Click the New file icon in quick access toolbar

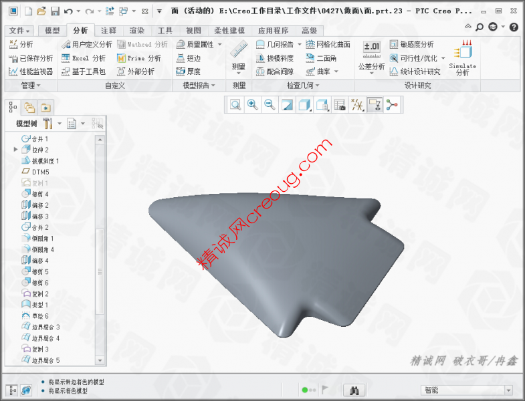28,11
